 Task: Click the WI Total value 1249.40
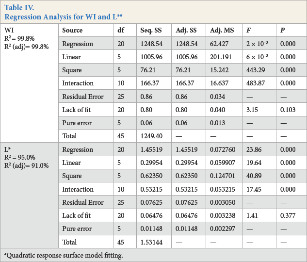click(151, 136)
